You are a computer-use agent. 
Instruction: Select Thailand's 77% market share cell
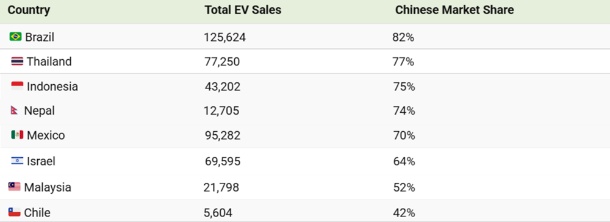pyautogui.click(x=403, y=62)
